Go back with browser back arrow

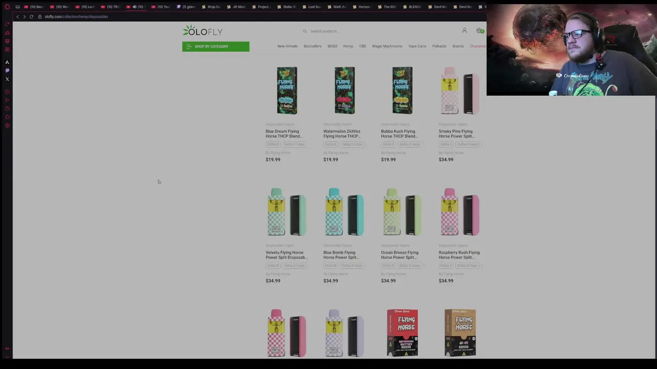click(x=17, y=17)
